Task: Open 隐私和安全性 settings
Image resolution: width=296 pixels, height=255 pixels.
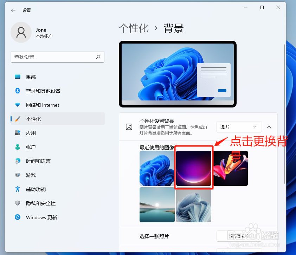Action: (x=58, y=203)
